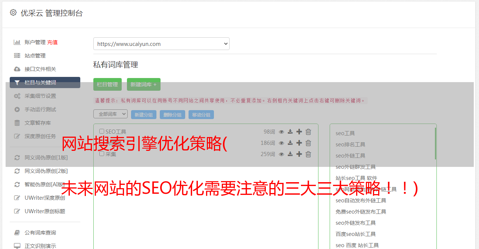Click the bar chart icon for 账户管理
This screenshot has width=479, height=249.
tap(17, 42)
